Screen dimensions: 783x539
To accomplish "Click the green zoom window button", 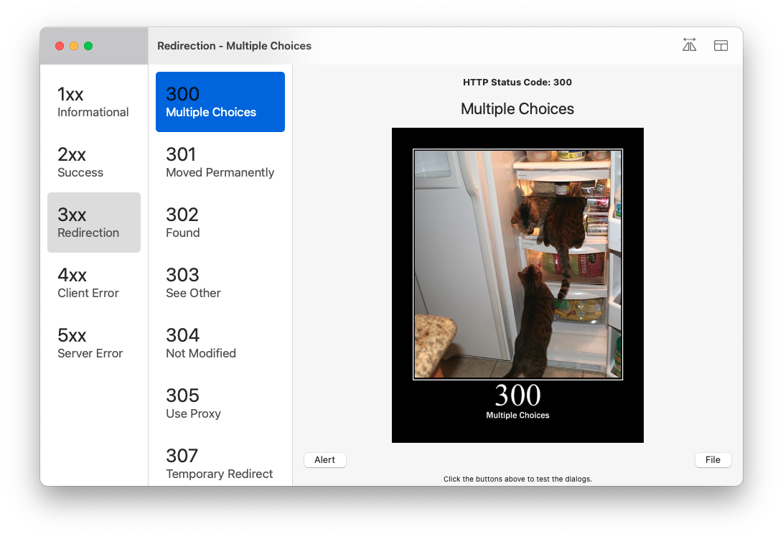I will [88, 46].
